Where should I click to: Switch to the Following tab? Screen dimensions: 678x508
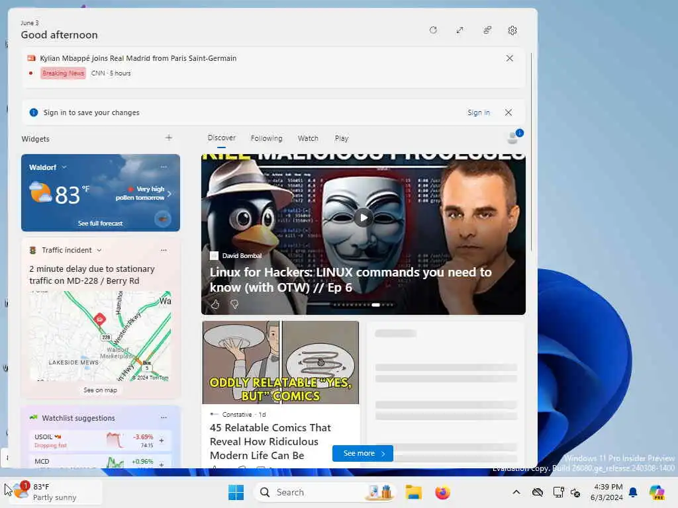pyautogui.click(x=266, y=138)
